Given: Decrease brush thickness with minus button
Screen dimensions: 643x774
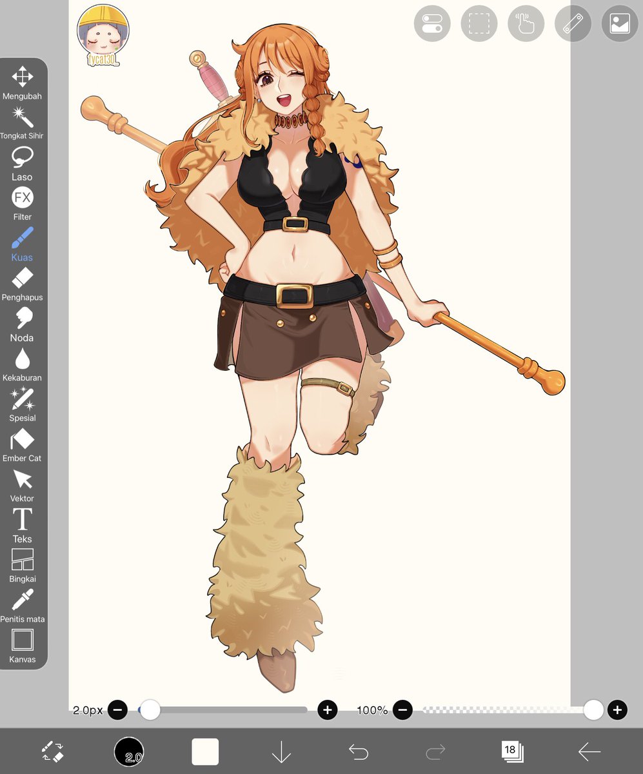Looking at the screenshot, I should (117, 710).
